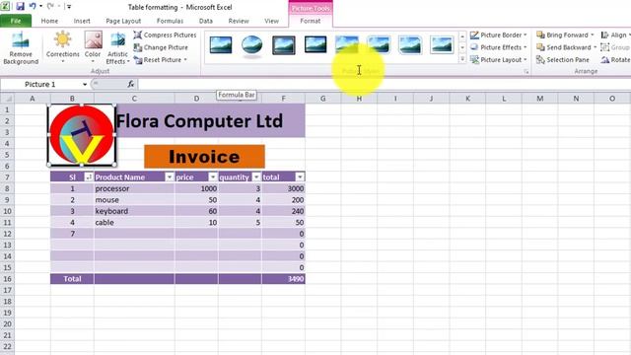
Task: Switch to the Insert tab
Action: coord(82,21)
